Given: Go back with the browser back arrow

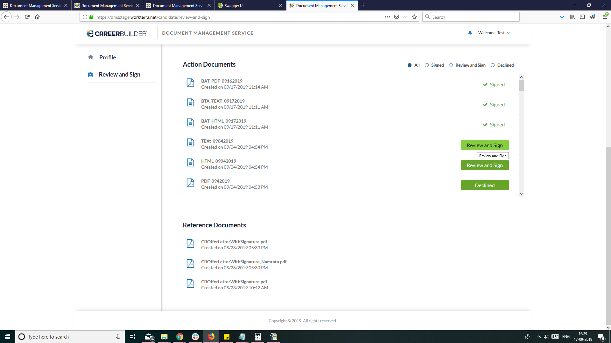Looking at the screenshot, I should 6,17.
